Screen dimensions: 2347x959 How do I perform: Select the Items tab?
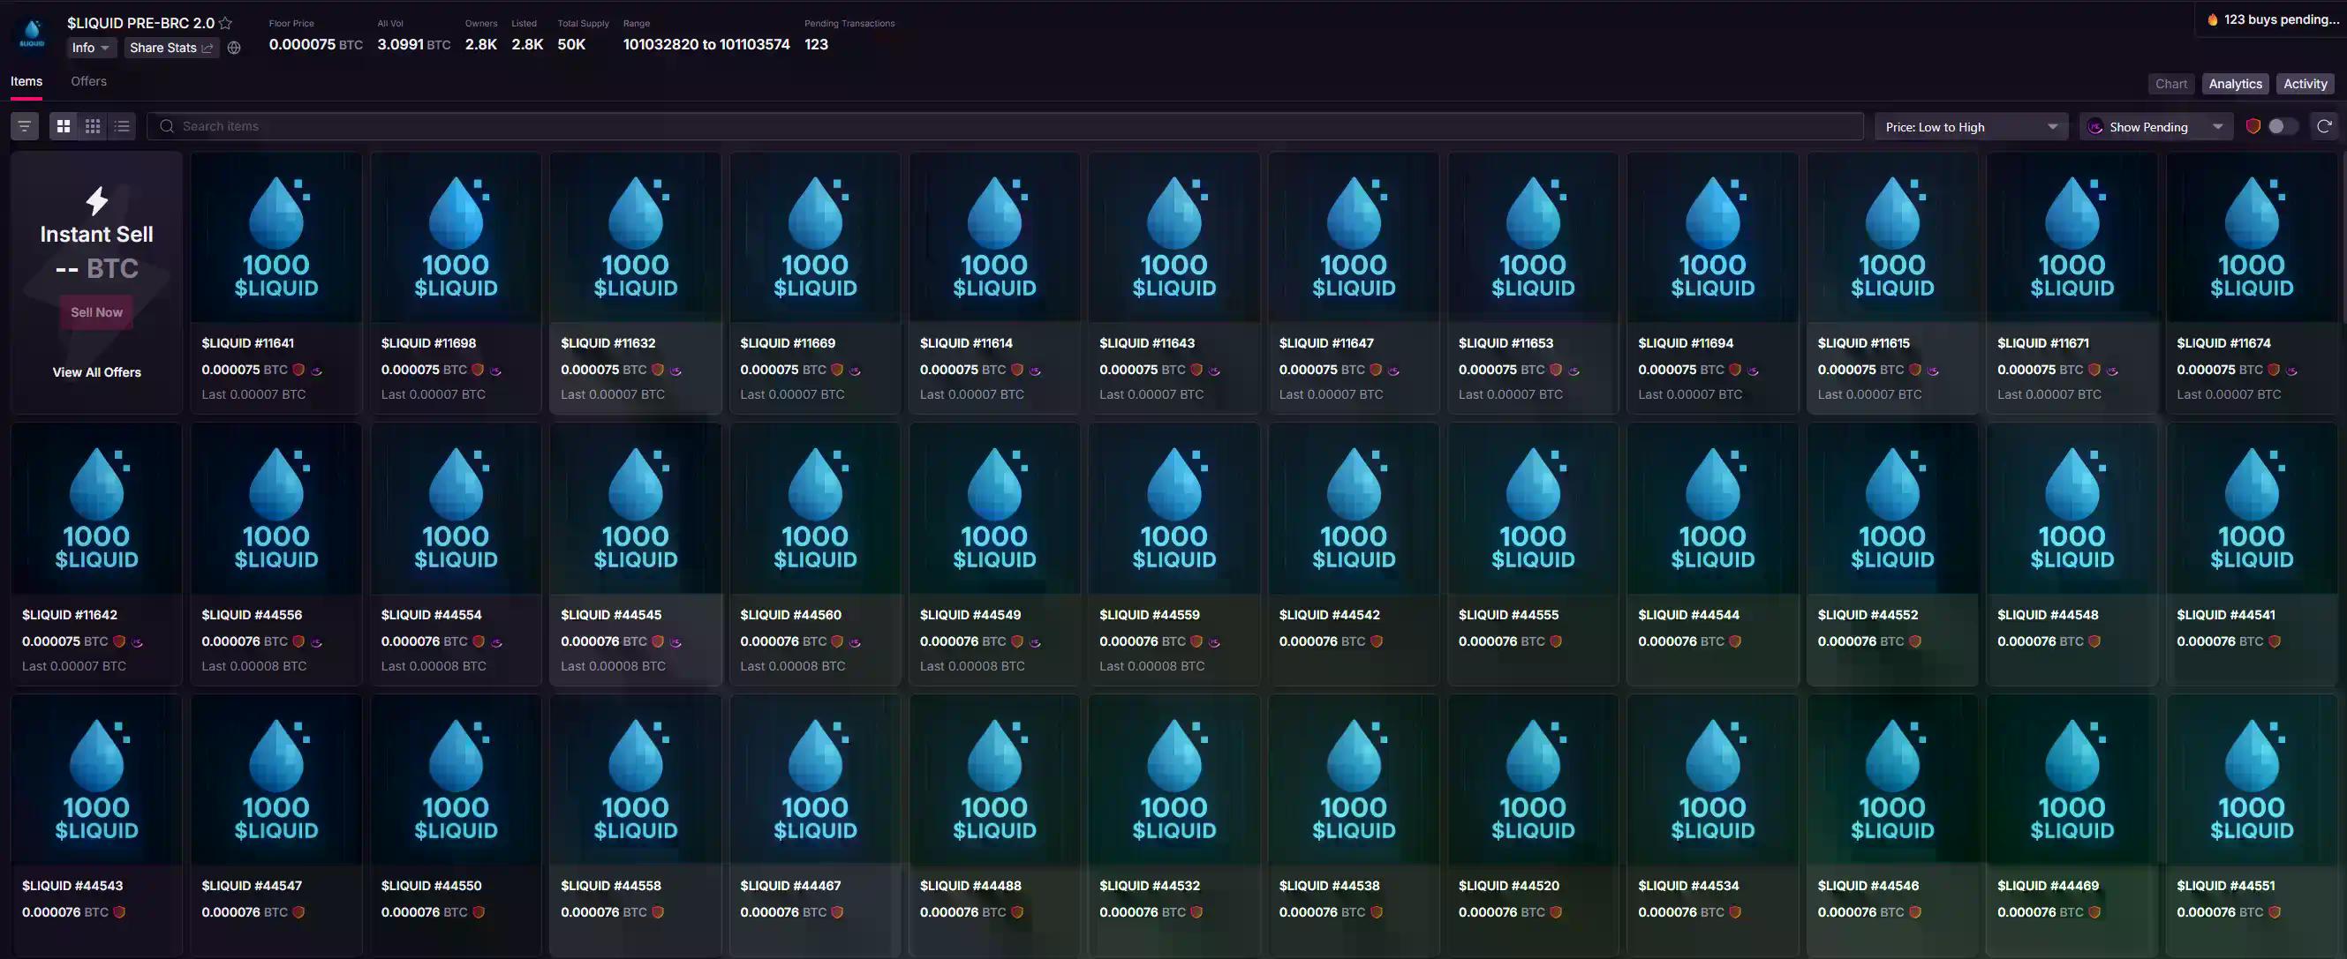pos(26,81)
